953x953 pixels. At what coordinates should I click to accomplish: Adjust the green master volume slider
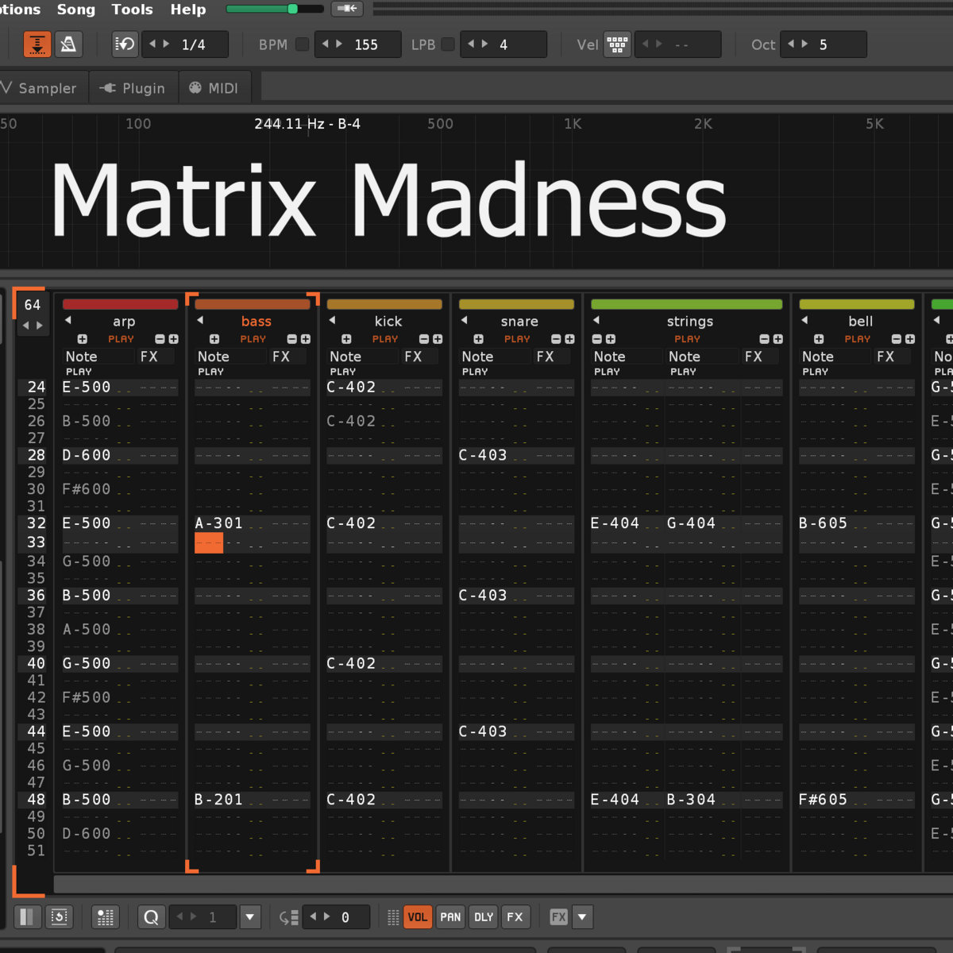[274, 9]
